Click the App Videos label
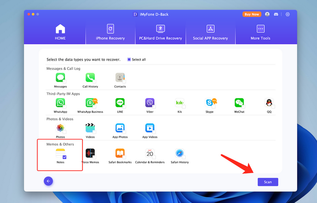317x203 pixels. click(150, 137)
